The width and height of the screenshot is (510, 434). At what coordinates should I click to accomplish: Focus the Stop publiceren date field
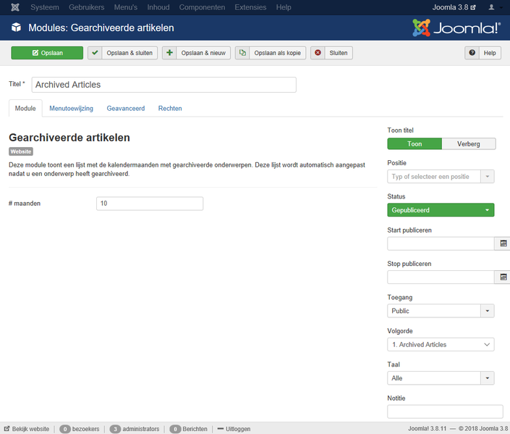(441, 277)
